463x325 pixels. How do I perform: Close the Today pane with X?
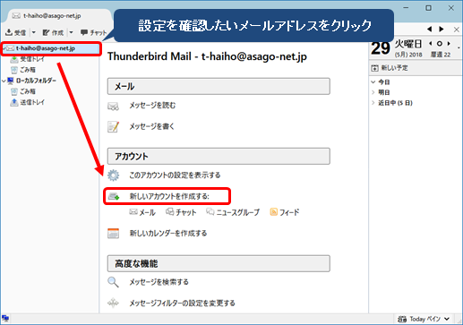457,30
